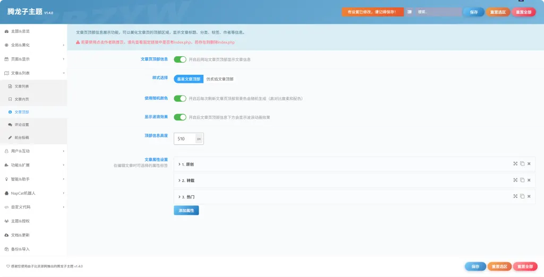Click the bottom 保存 button
The width and height of the screenshot is (544, 277).
[475, 266]
